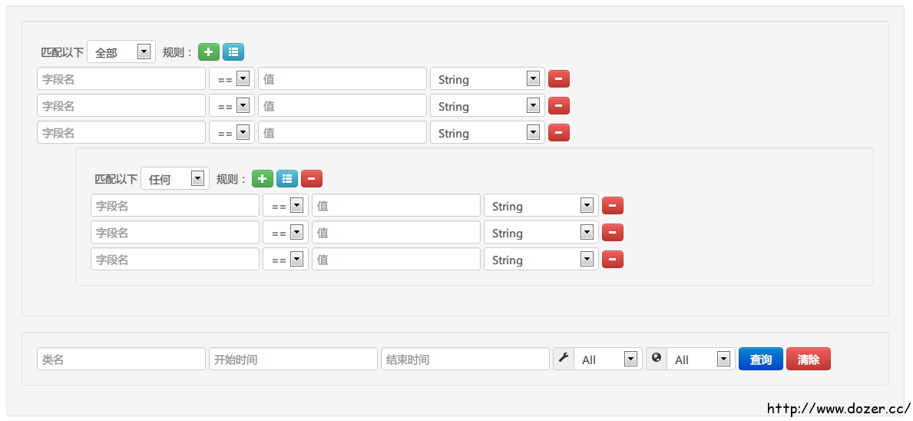Click the green plus icon in nested group
This screenshot has width=913, height=421.
click(263, 179)
